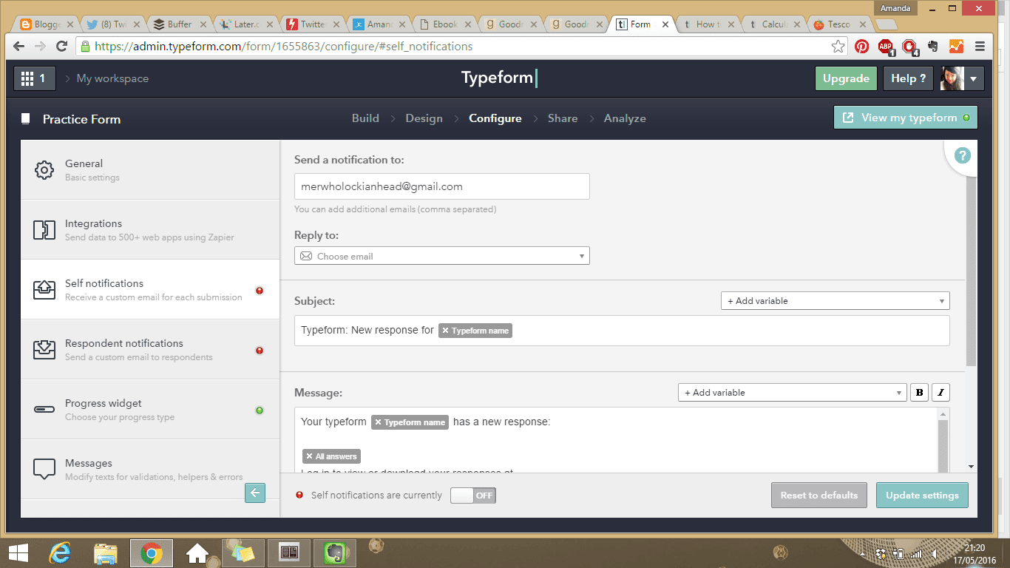This screenshot has height=568, width=1010.
Task: Click the Chrome back arrow
Action: (x=19, y=47)
